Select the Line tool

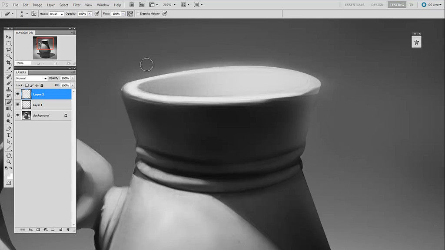click(x=9, y=148)
